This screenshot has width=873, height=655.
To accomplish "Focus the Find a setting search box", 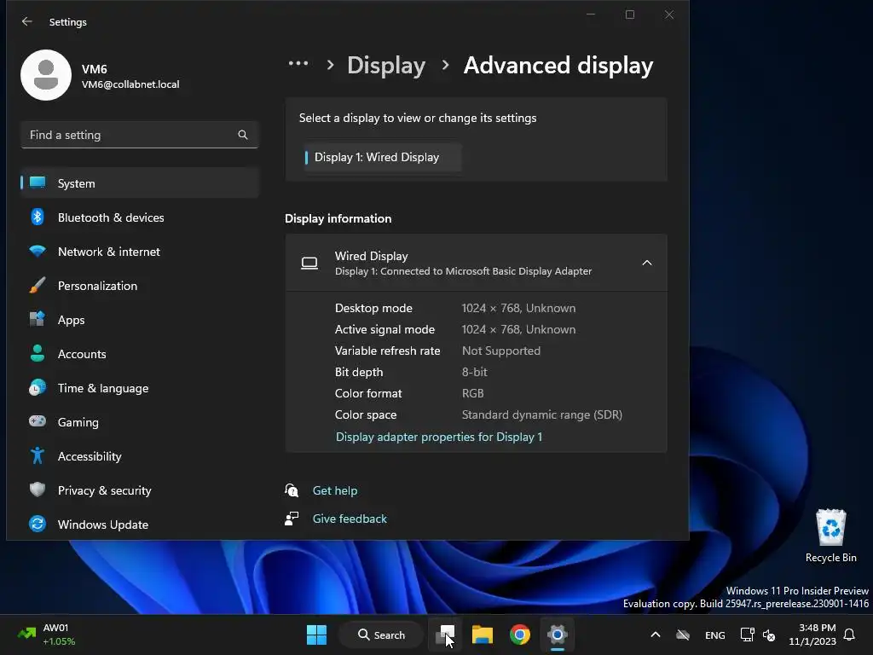I will pyautogui.click(x=139, y=135).
